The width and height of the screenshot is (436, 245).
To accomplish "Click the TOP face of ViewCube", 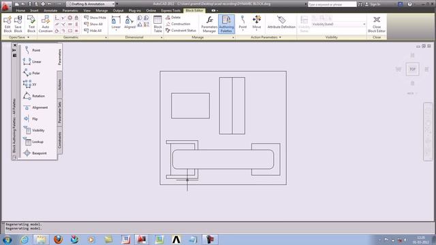I will [x=412, y=69].
